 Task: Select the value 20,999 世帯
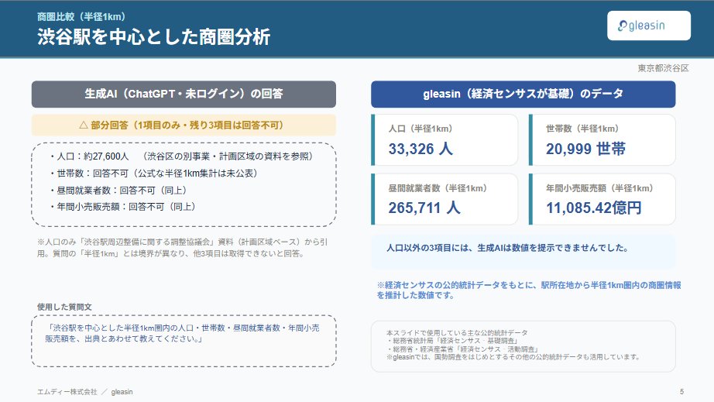point(585,149)
